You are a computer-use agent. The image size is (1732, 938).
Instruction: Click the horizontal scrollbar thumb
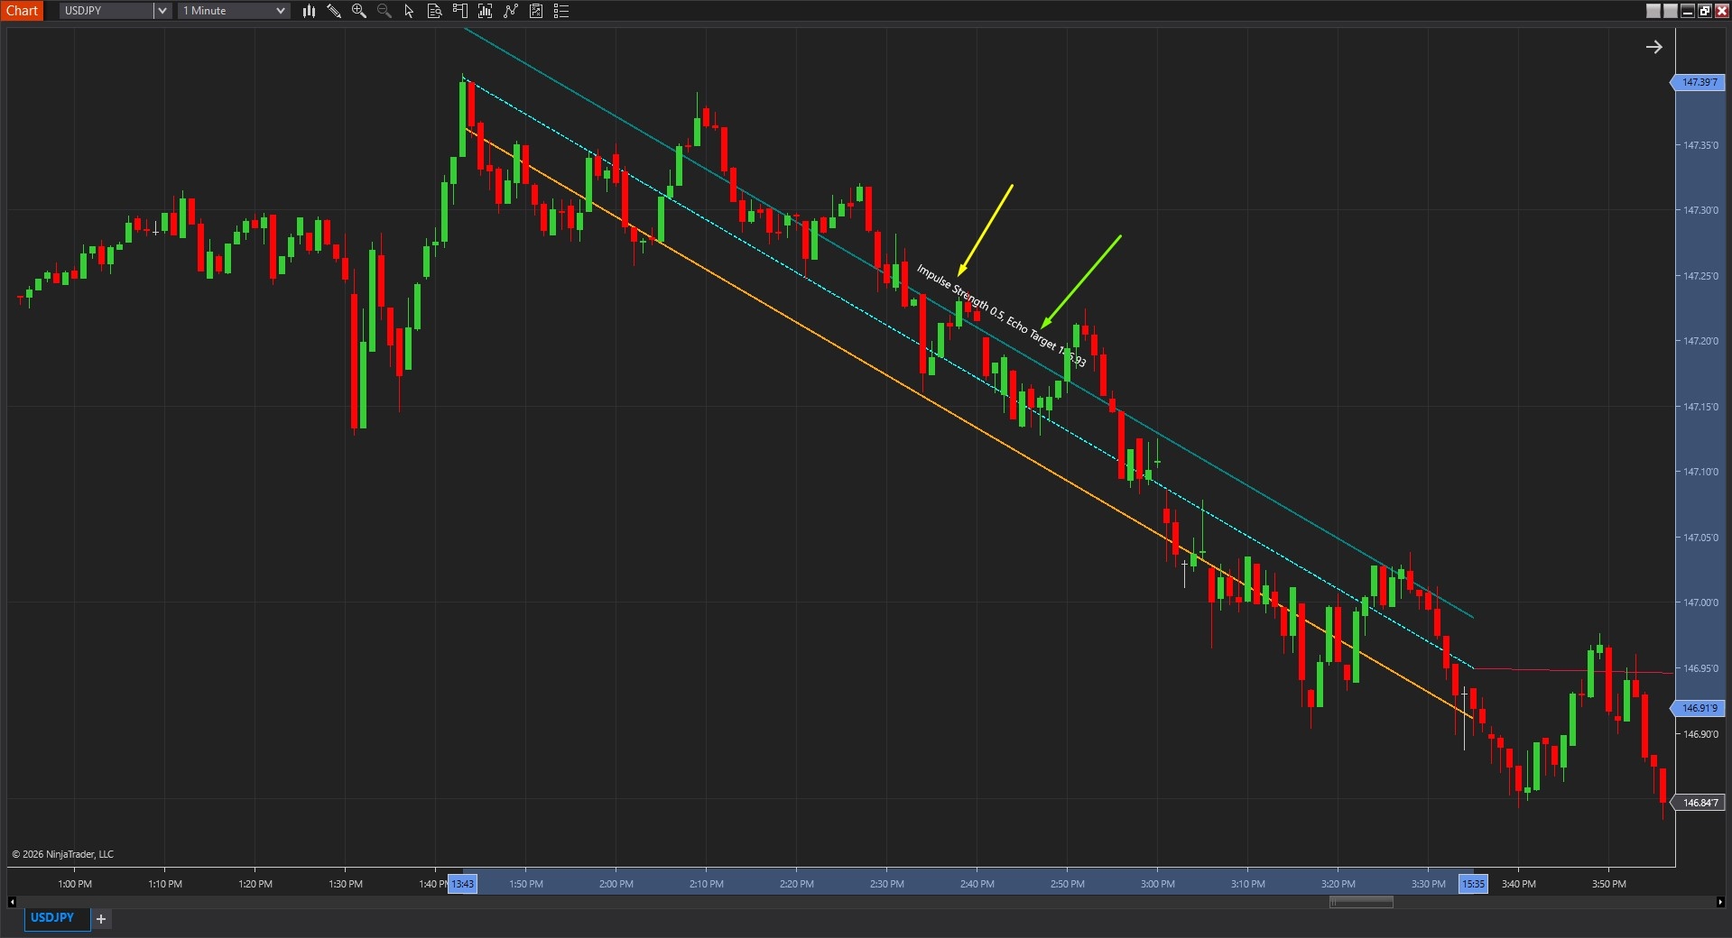tap(1360, 902)
